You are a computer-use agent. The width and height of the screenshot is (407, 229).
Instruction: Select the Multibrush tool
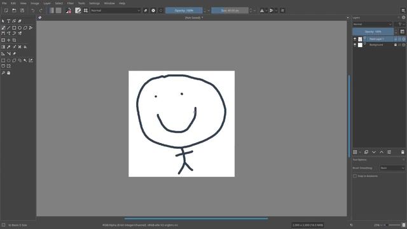[20, 34]
